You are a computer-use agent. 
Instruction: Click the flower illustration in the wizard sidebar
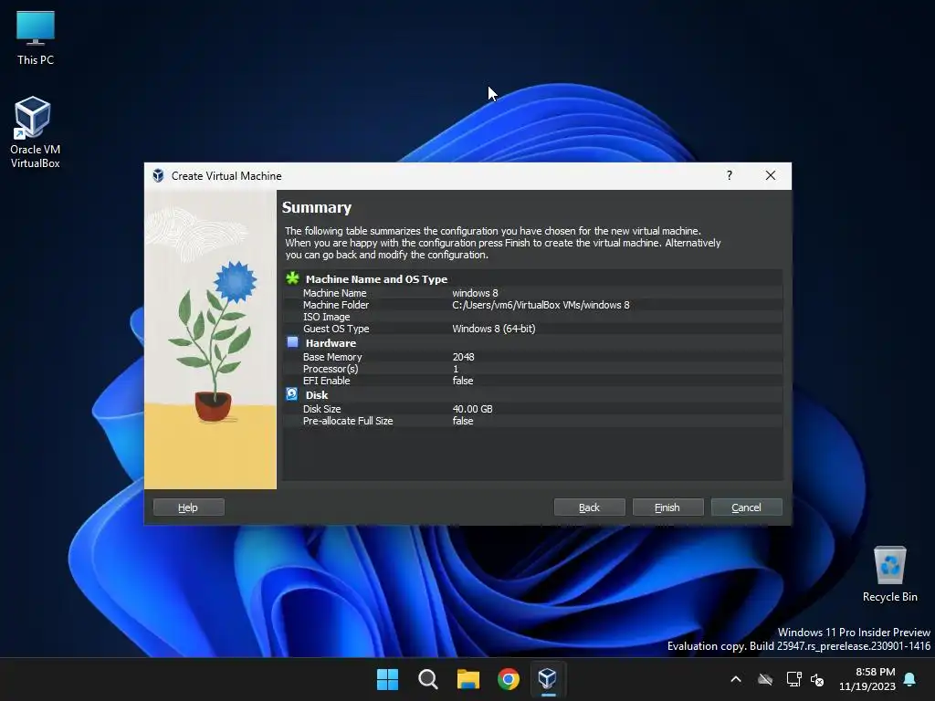tap(211, 340)
